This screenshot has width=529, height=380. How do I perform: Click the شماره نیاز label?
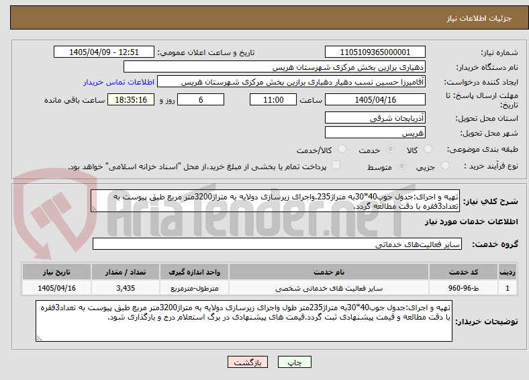499,52
